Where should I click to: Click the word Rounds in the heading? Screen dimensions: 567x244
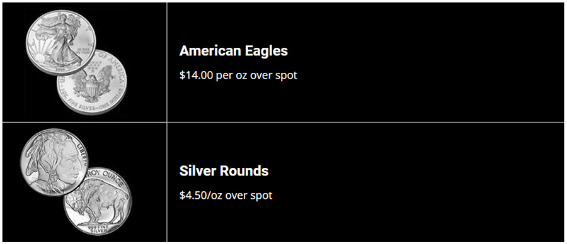(244, 171)
